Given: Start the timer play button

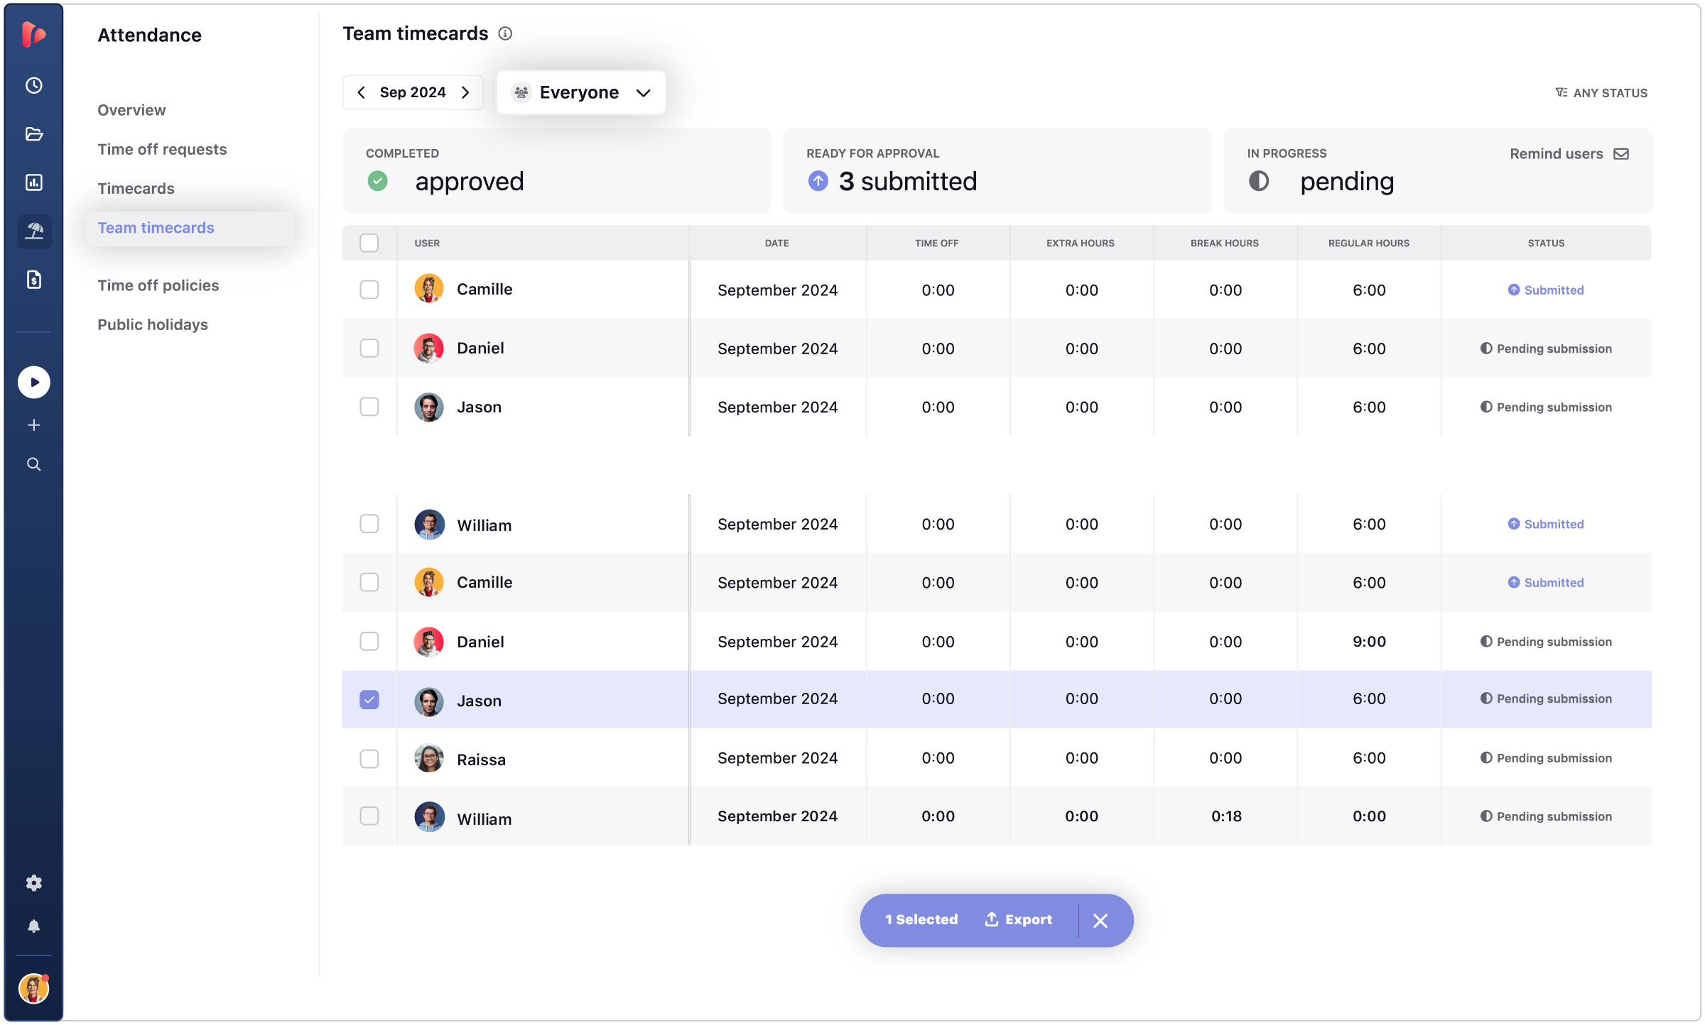Looking at the screenshot, I should click(34, 382).
